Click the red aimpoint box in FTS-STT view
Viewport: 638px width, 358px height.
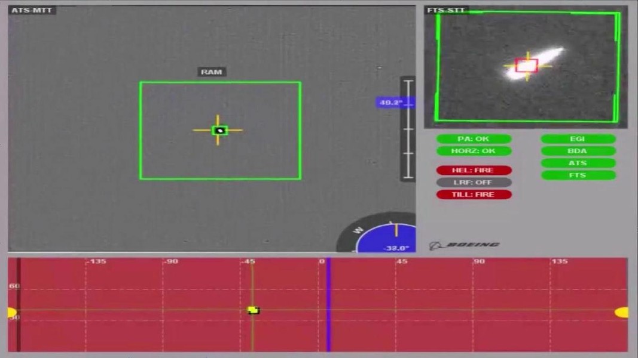527,66
